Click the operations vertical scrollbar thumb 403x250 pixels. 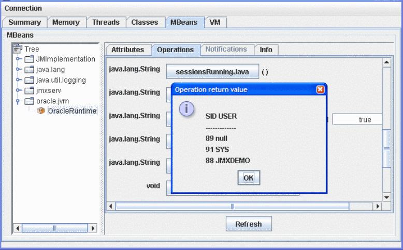(386, 149)
